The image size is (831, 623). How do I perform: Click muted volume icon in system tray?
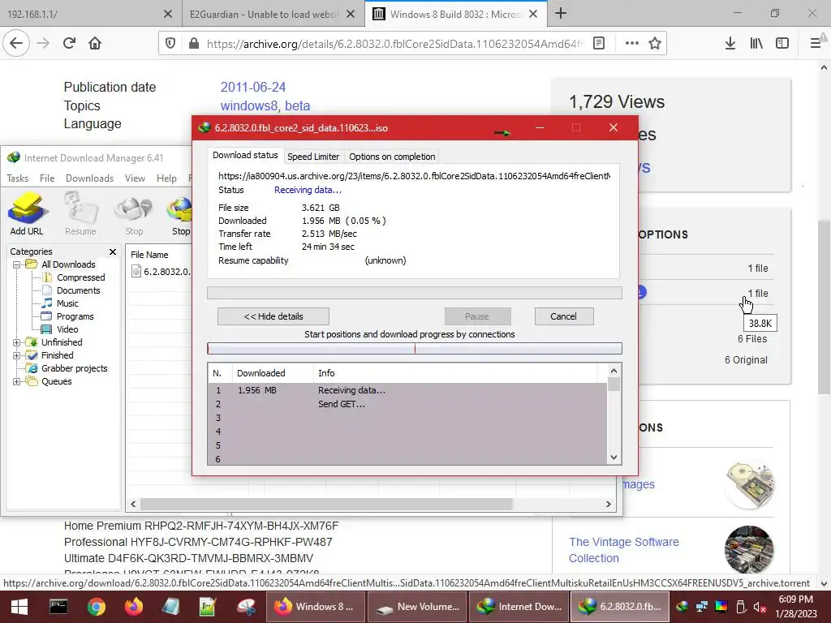pos(760,607)
